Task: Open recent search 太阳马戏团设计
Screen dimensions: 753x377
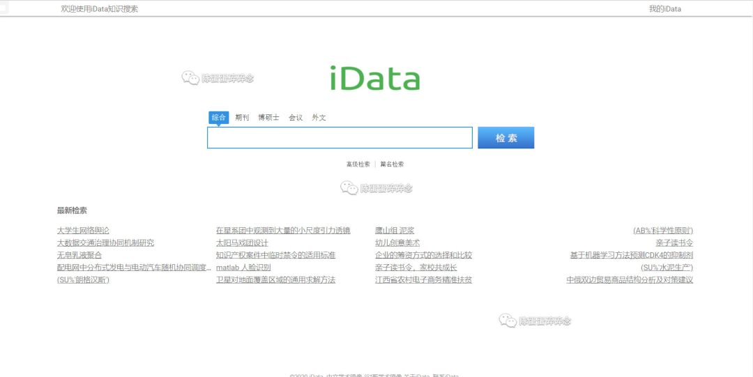Action: pos(242,243)
